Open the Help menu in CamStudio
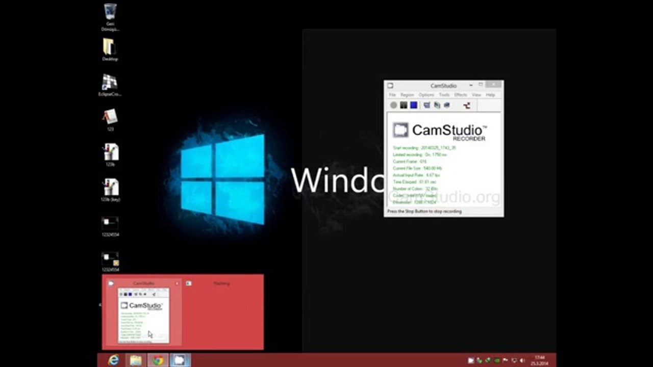The width and height of the screenshot is (653, 367). (490, 95)
